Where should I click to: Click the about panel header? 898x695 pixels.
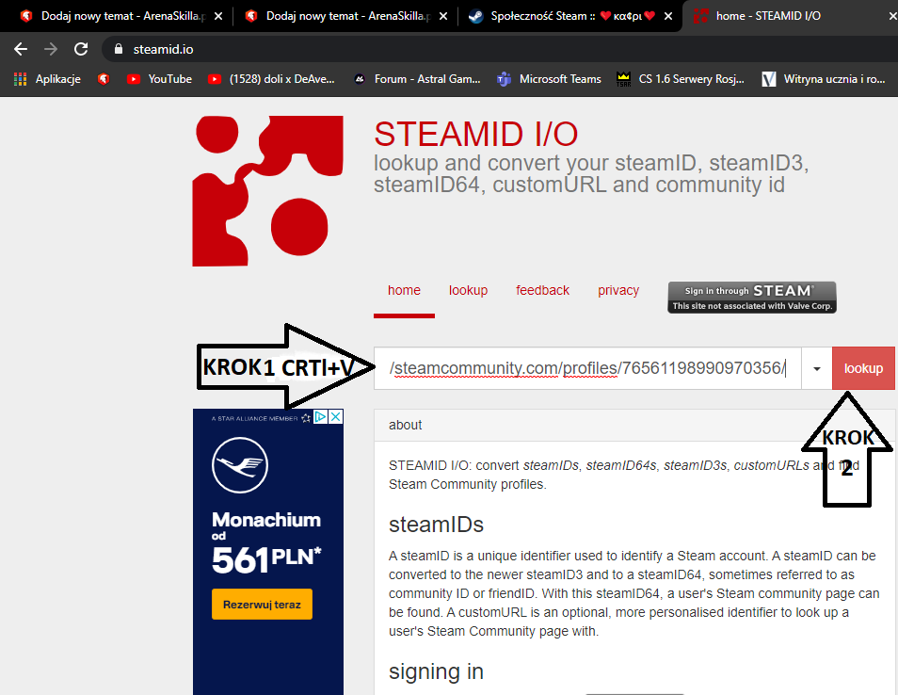(x=634, y=425)
